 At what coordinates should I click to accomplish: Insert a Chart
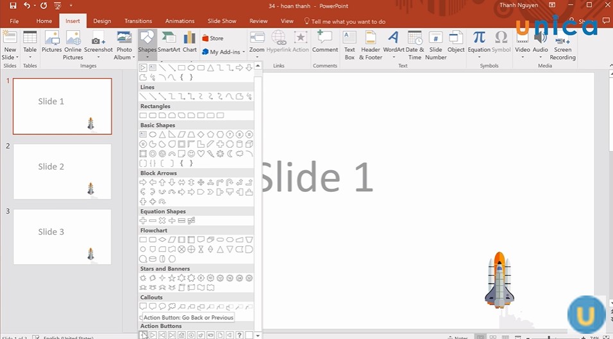click(x=190, y=42)
